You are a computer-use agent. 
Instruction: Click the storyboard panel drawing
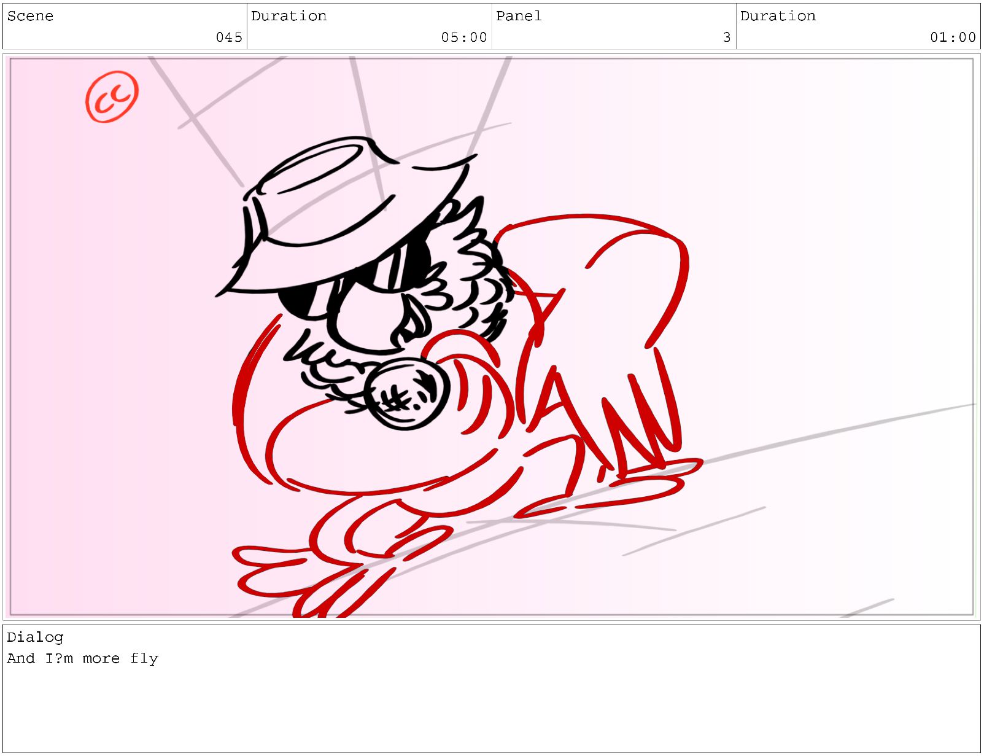point(492,337)
